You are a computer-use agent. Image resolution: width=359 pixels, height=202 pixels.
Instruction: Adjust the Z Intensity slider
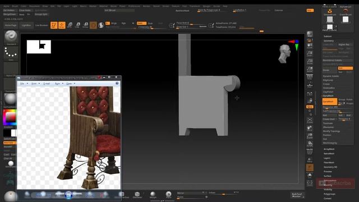coord(152,27)
